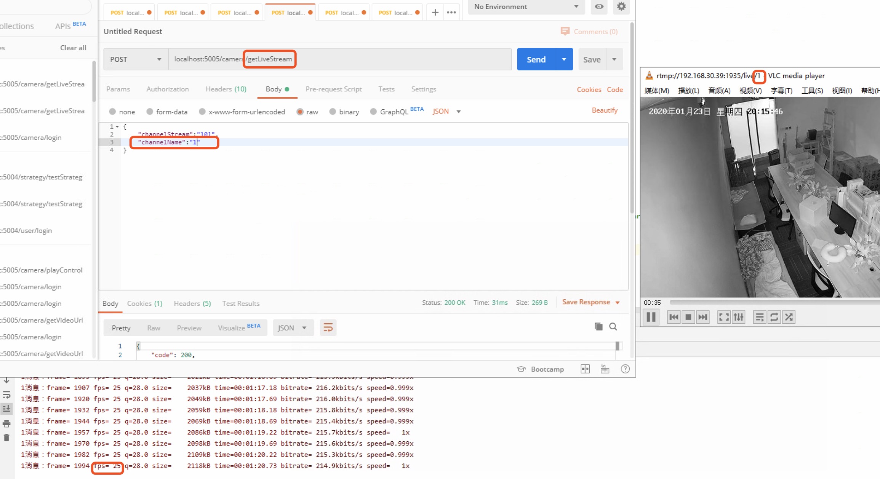
Task: Copy the response body using copy icon
Action: [598, 326]
